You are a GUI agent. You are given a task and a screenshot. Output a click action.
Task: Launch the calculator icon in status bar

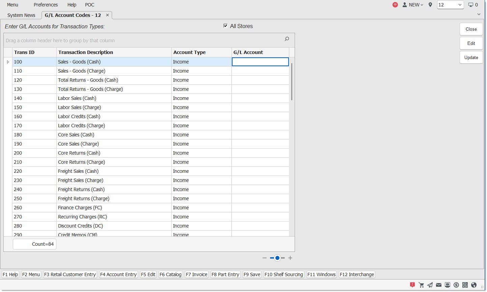pos(465,285)
